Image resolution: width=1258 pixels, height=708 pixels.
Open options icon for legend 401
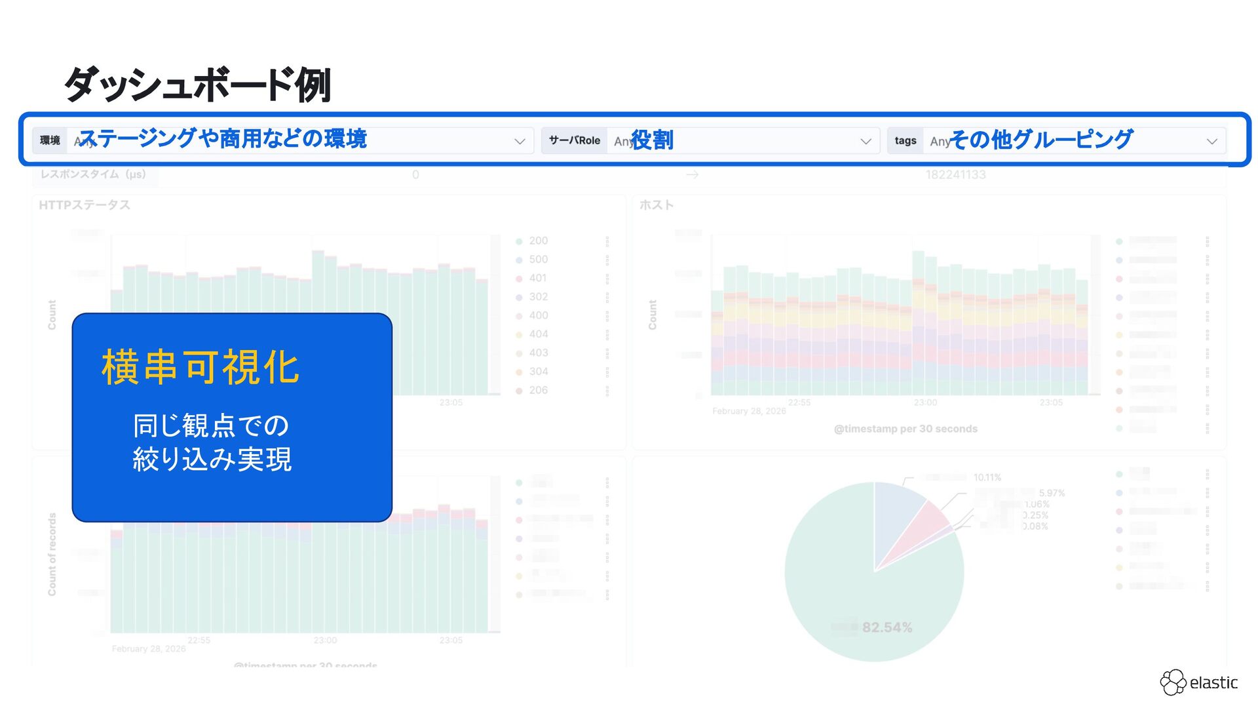click(x=607, y=279)
